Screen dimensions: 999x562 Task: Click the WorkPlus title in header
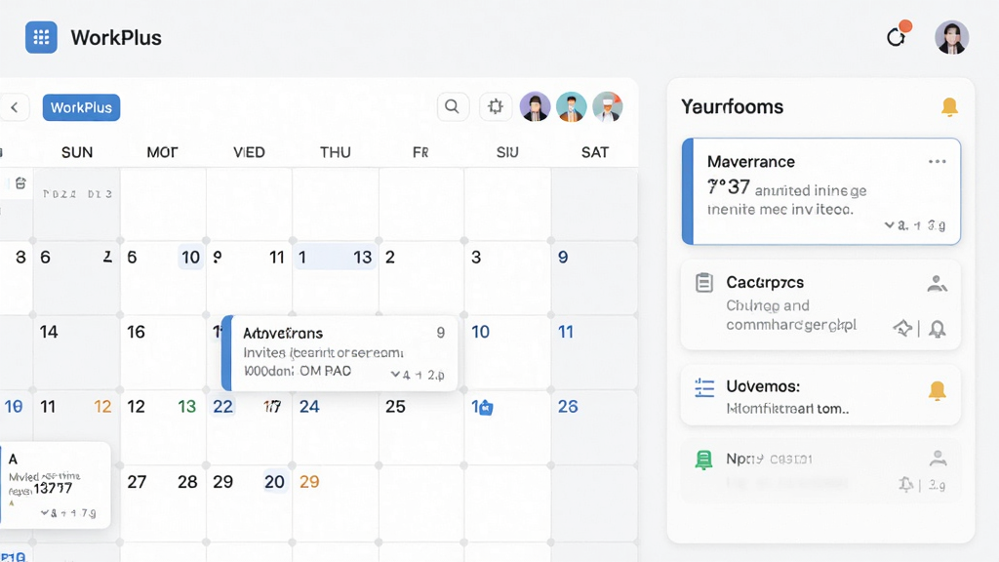pos(116,38)
